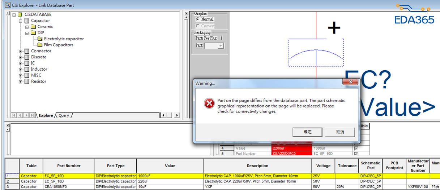
Task: Expand the Connector tree node
Action: pos(21,51)
